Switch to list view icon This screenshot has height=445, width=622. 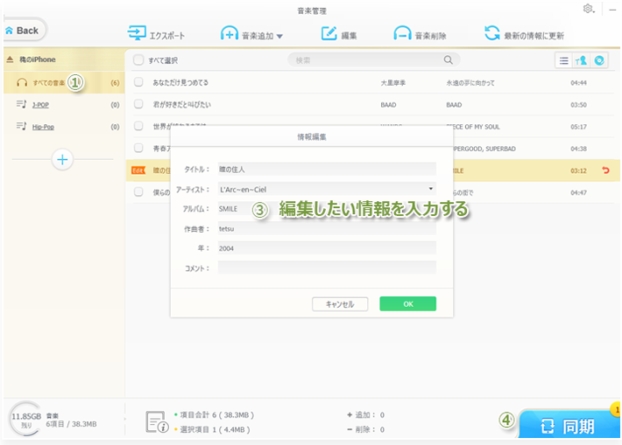pos(564,60)
